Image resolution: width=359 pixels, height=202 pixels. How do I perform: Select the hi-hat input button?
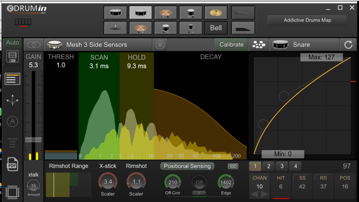click(x=115, y=28)
